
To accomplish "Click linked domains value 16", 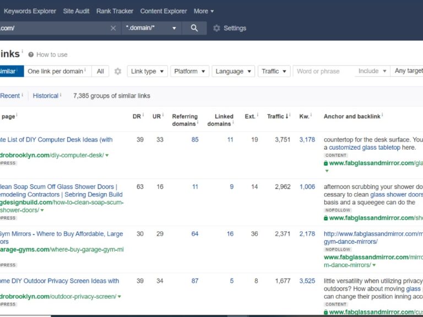I will point(230,234).
